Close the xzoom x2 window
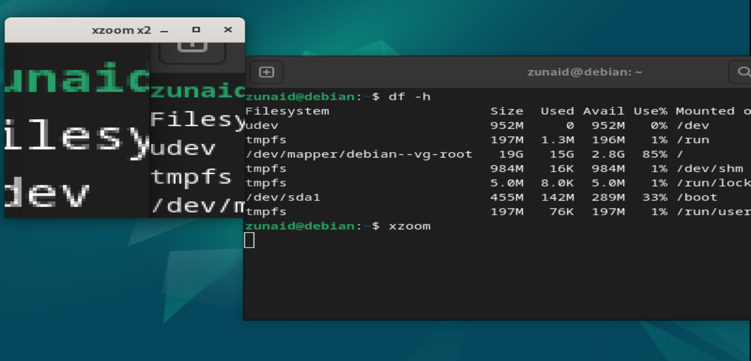 click(228, 30)
